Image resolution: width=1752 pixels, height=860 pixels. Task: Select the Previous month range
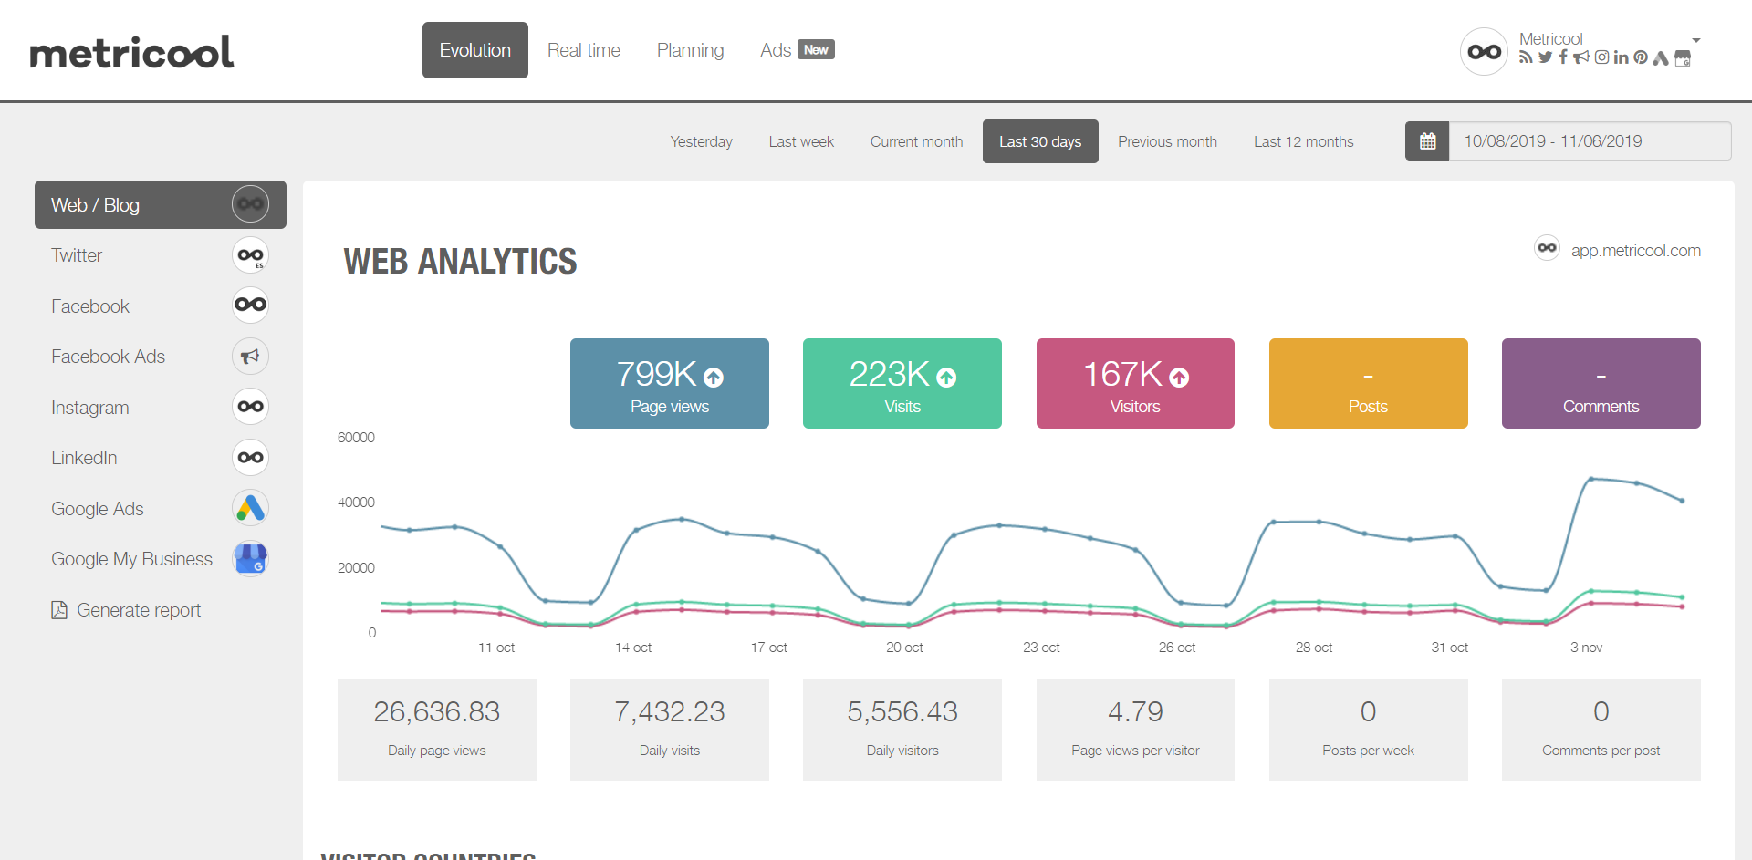click(x=1167, y=141)
